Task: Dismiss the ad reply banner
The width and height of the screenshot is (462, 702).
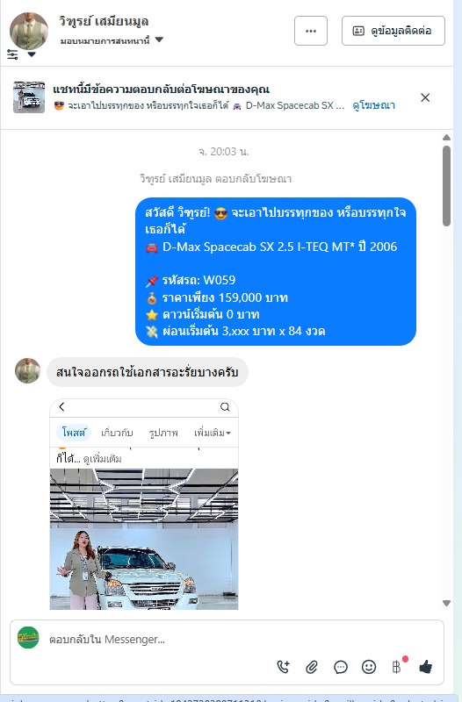Action: pos(425,97)
